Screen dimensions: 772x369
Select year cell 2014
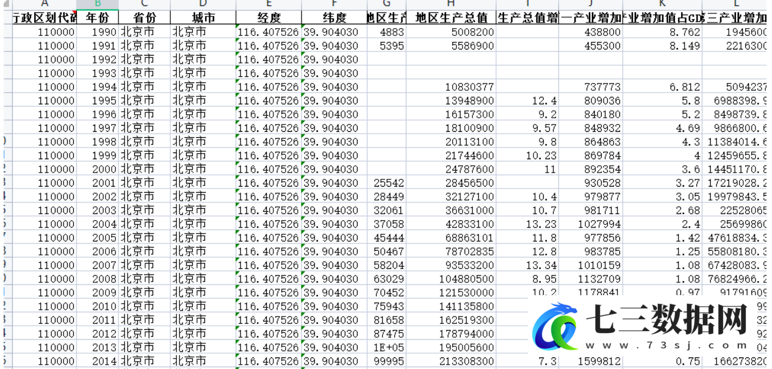coord(98,361)
